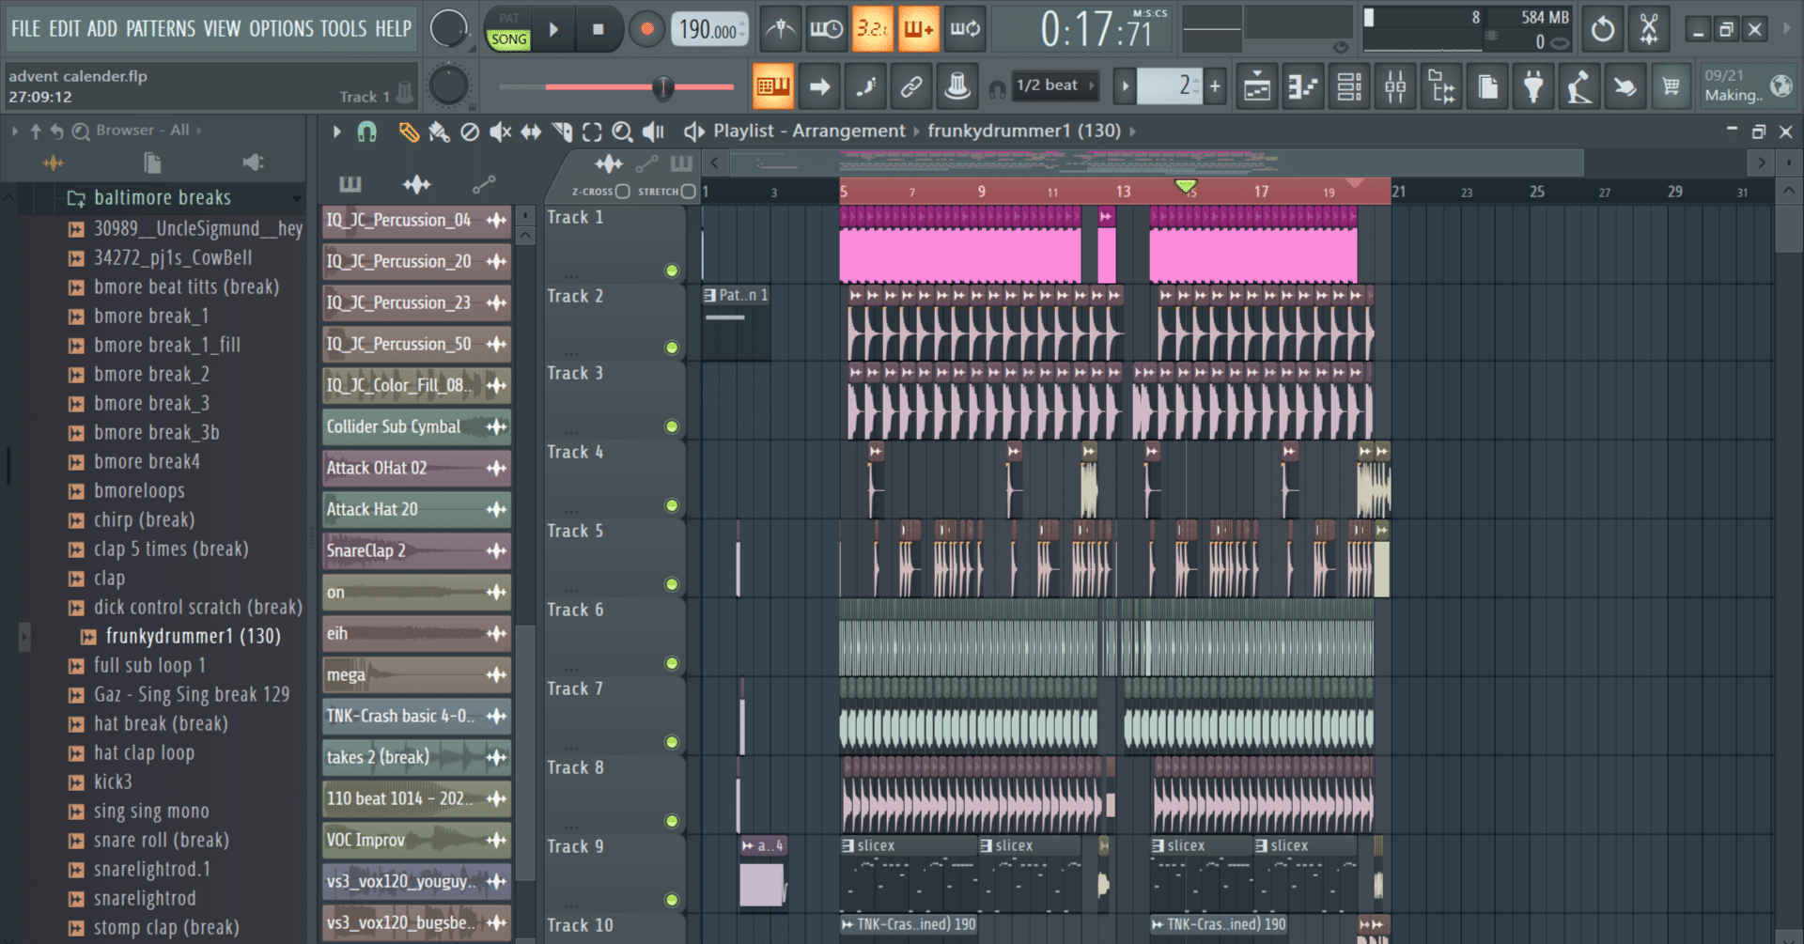Open the snap dropdown showing 1/2 beat
Screen dimensions: 1804x944
tap(1056, 85)
